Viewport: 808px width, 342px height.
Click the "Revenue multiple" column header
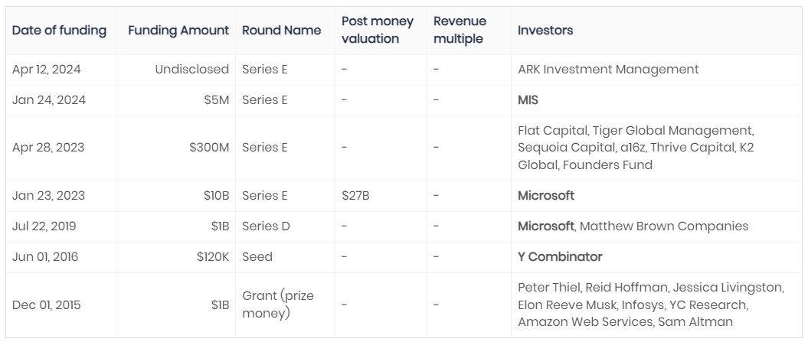pyautogui.click(x=460, y=30)
